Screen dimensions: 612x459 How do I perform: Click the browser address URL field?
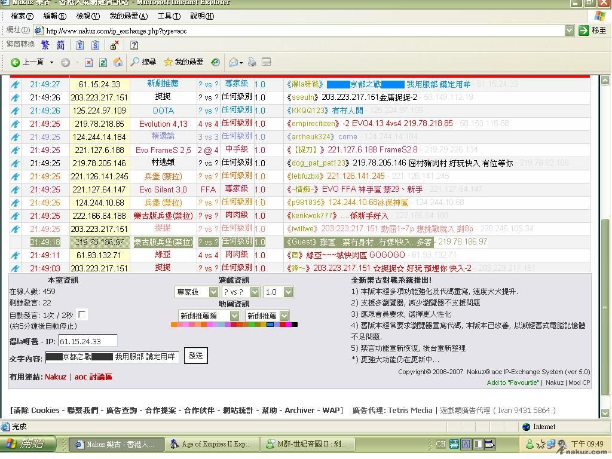click(299, 30)
